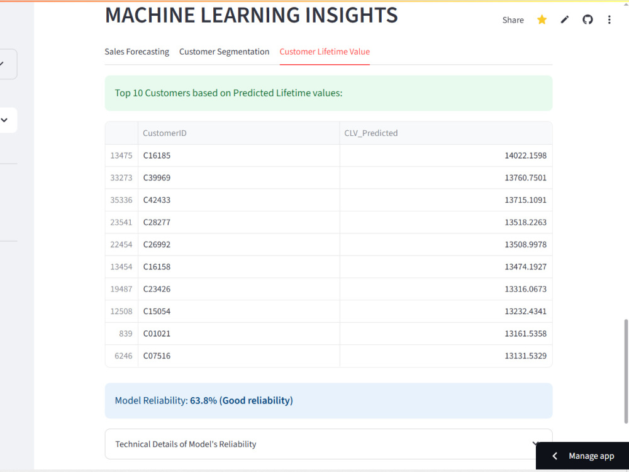The width and height of the screenshot is (629, 472).
Task: Click the Top 10 Customers green banner
Action: [328, 93]
